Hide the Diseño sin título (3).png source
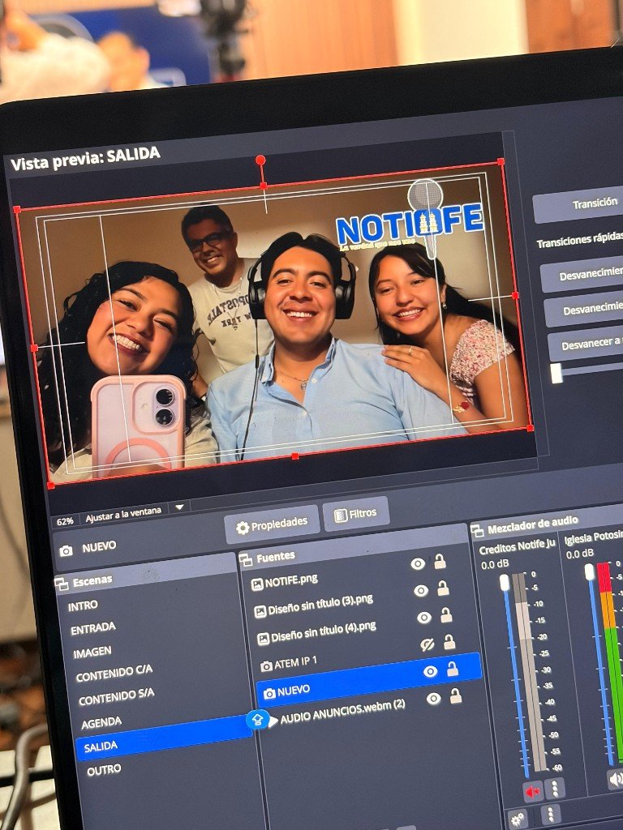 click(421, 591)
